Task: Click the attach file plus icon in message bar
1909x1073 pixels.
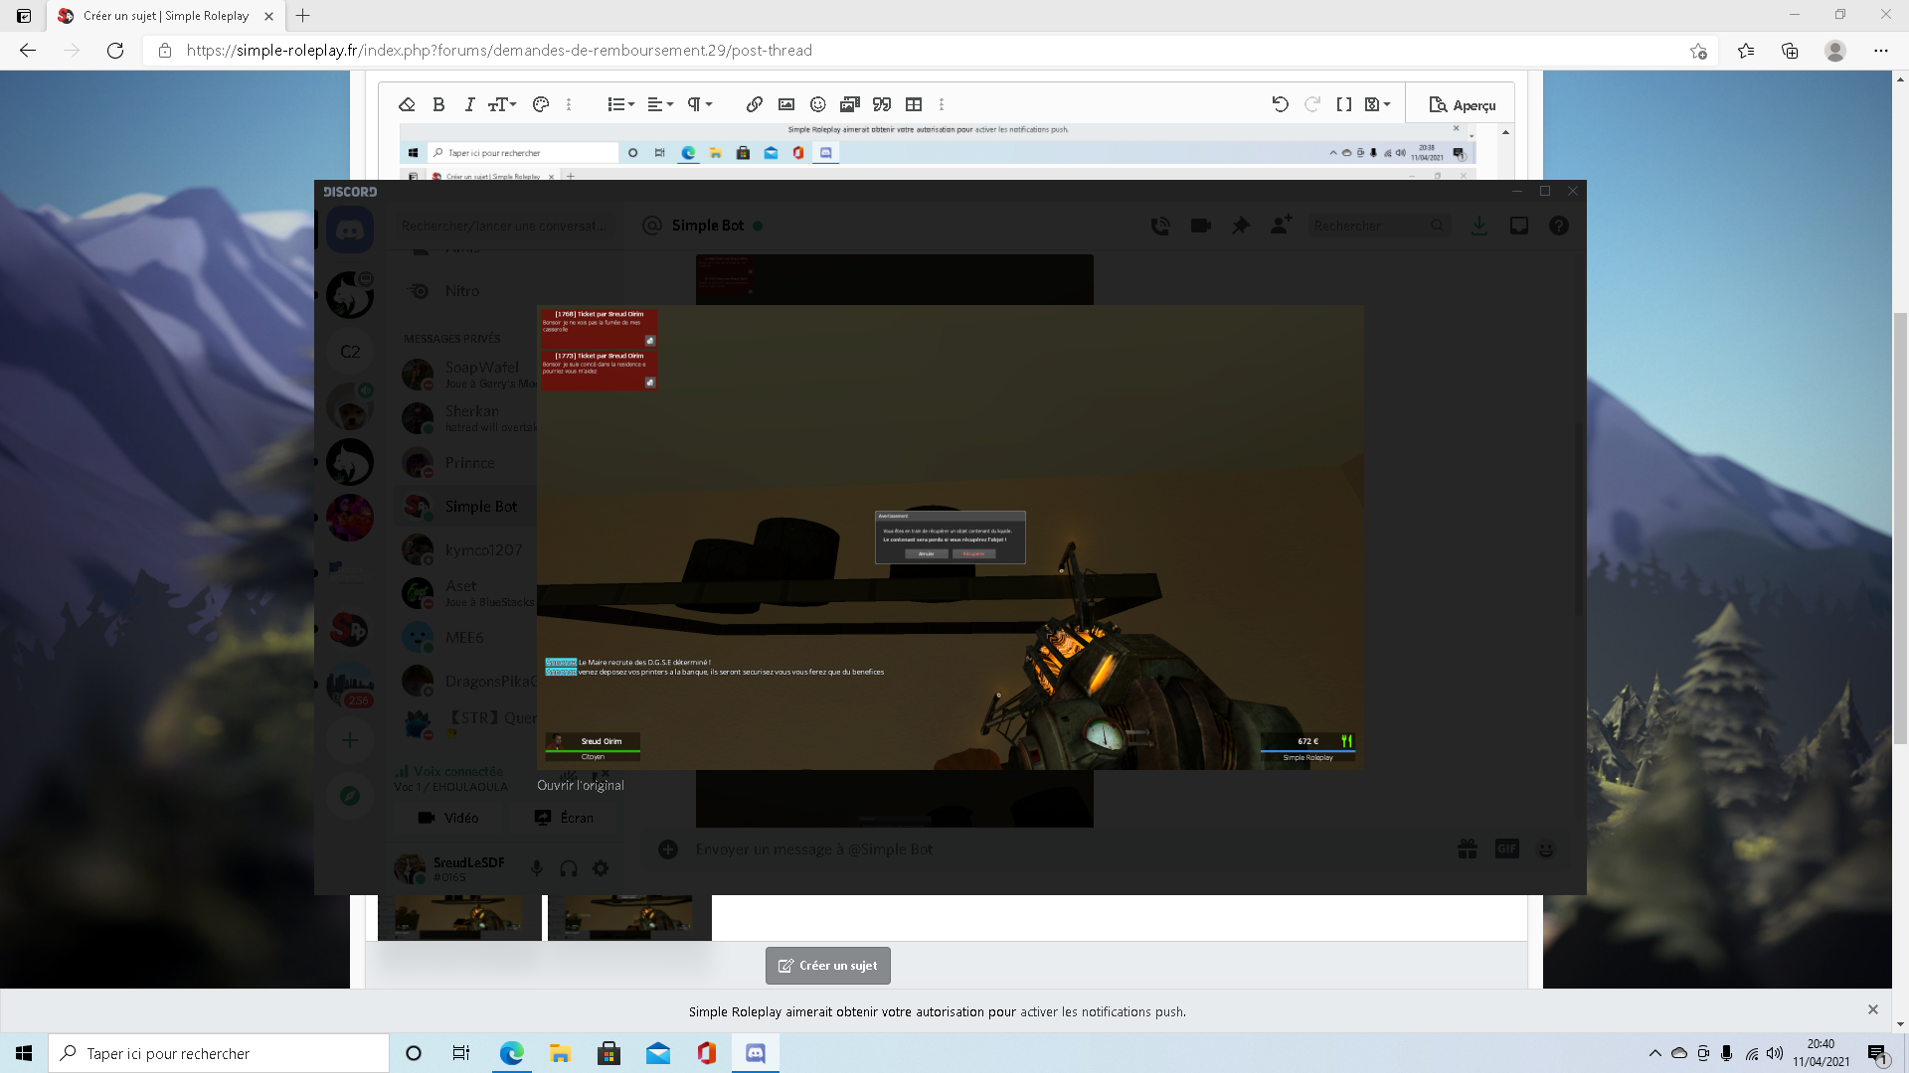Action: coord(668,849)
